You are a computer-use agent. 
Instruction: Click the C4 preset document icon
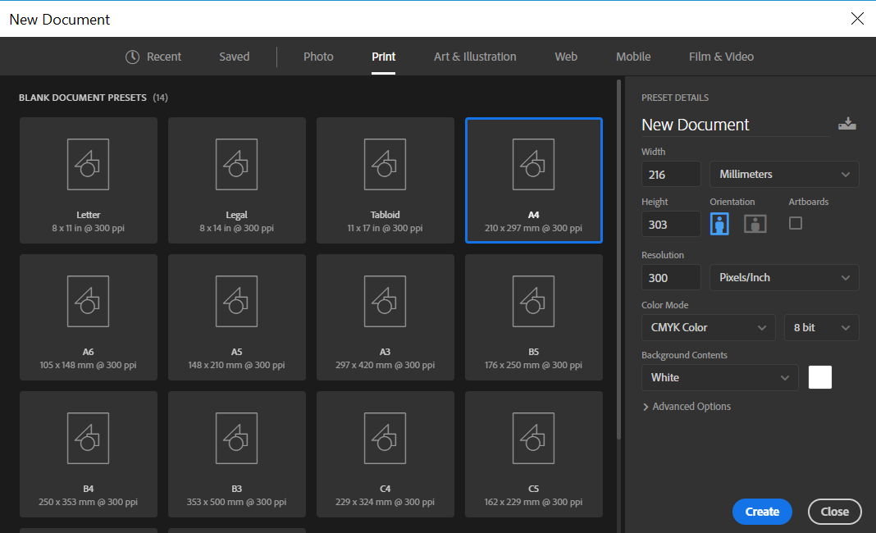click(x=385, y=438)
